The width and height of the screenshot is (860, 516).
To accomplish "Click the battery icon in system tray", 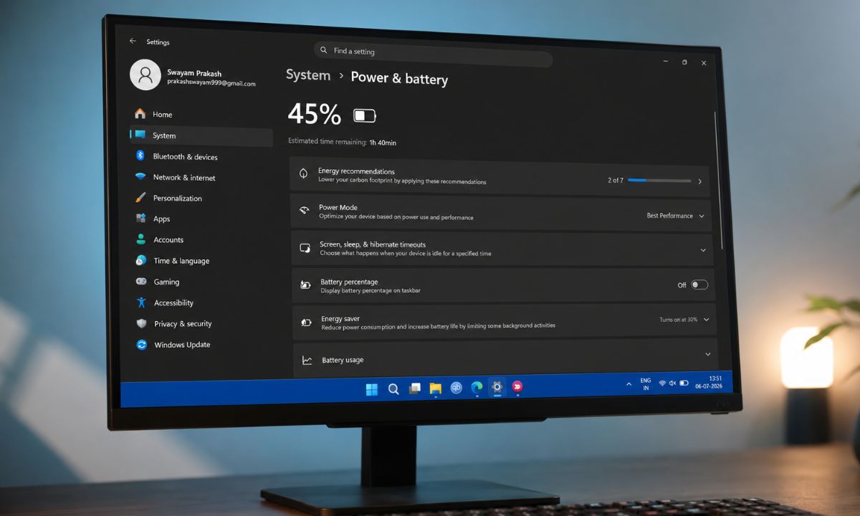I will [684, 383].
